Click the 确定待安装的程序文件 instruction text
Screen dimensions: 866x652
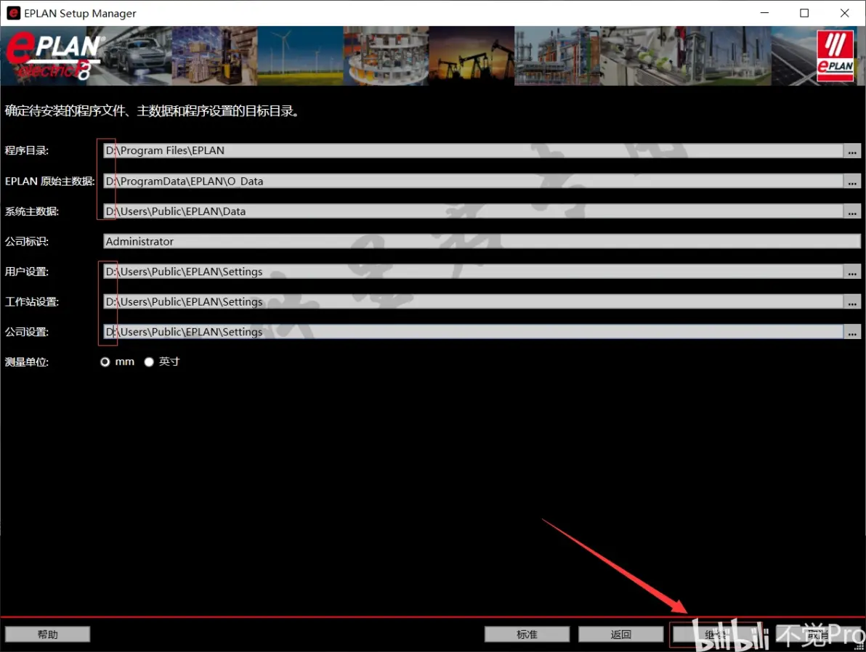[152, 111]
